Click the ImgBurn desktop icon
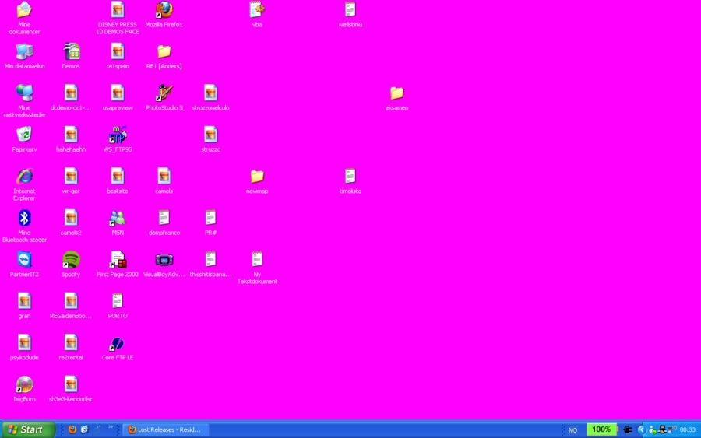The height and width of the screenshot is (438, 701). [24, 384]
